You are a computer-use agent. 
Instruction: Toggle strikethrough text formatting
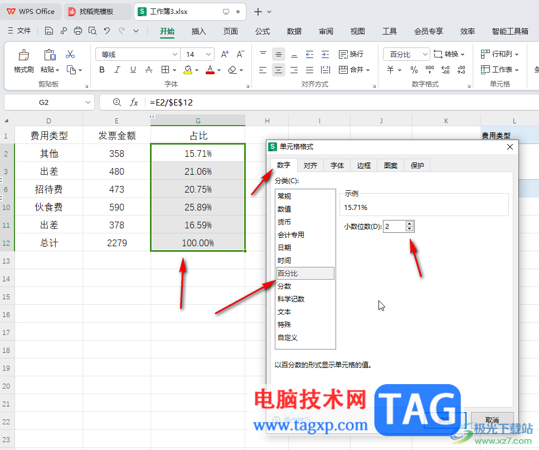(149, 70)
